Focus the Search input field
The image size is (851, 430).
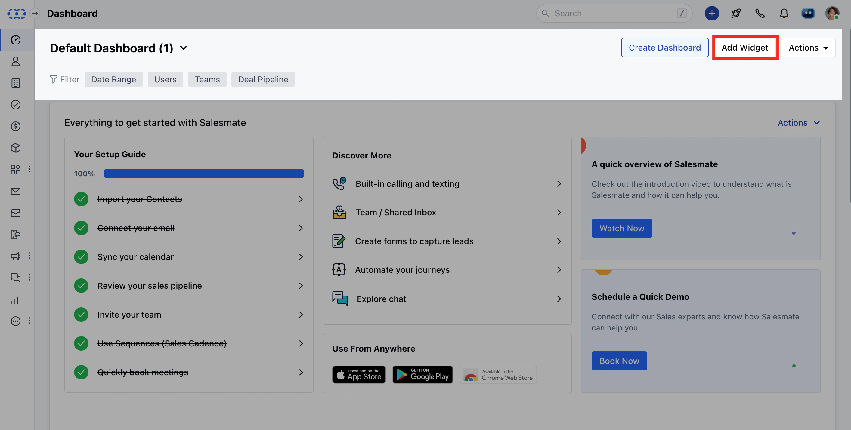pos(614,14)
